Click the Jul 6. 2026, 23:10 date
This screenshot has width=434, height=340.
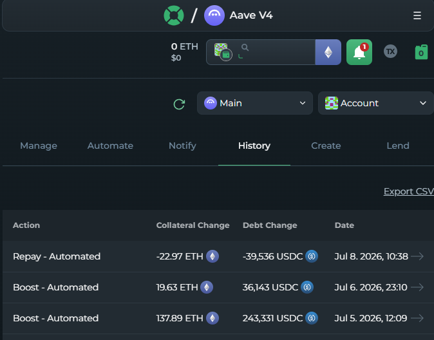click(x=371, y=287)
